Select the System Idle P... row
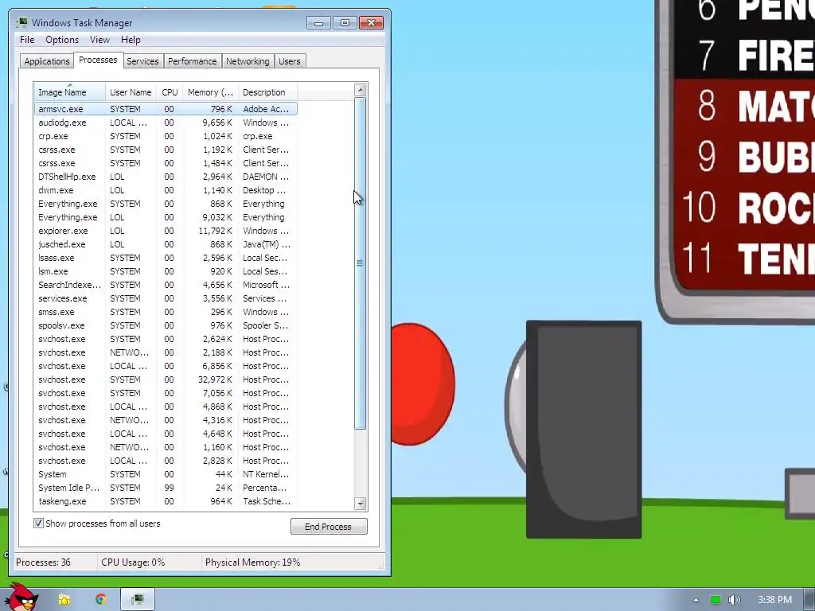This screenshot has height=611, width=815. click(x=166, y=488)
